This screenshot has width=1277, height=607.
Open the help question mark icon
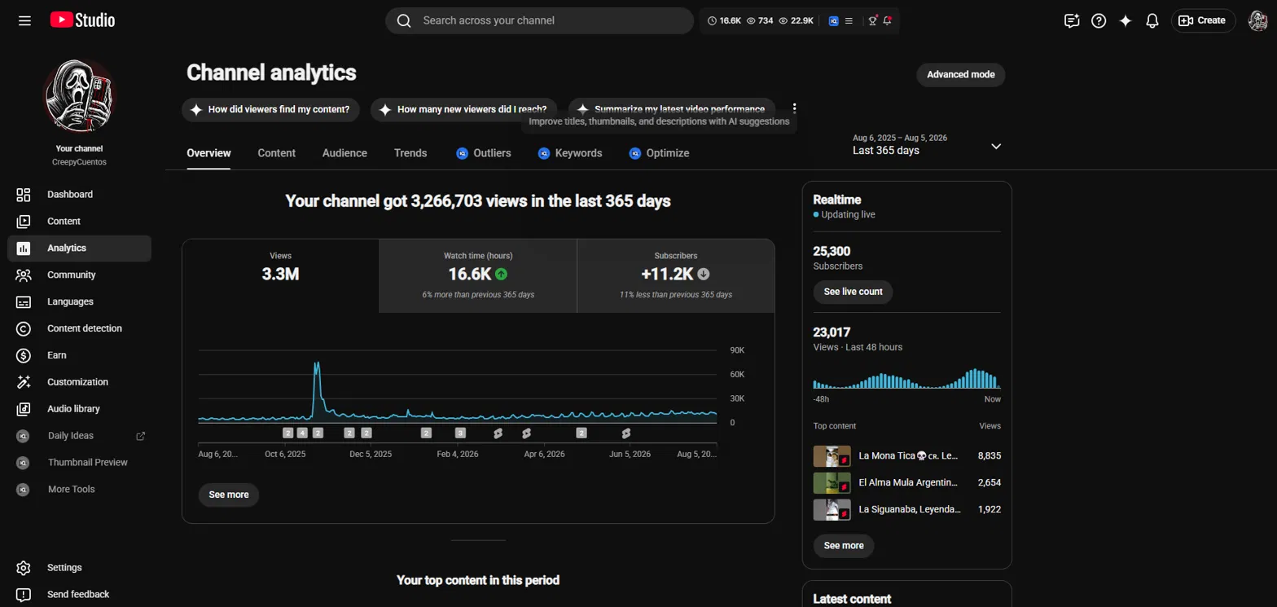[1099, 20]
